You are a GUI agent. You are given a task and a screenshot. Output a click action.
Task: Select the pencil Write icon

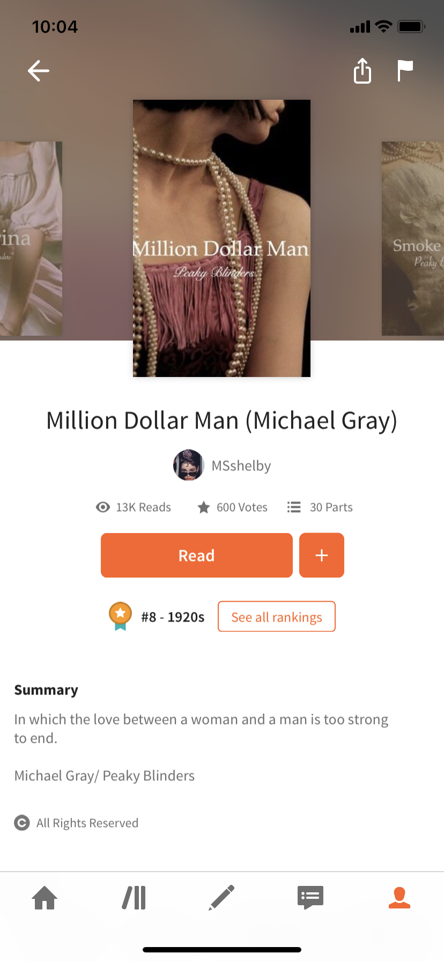pos(221,898)
